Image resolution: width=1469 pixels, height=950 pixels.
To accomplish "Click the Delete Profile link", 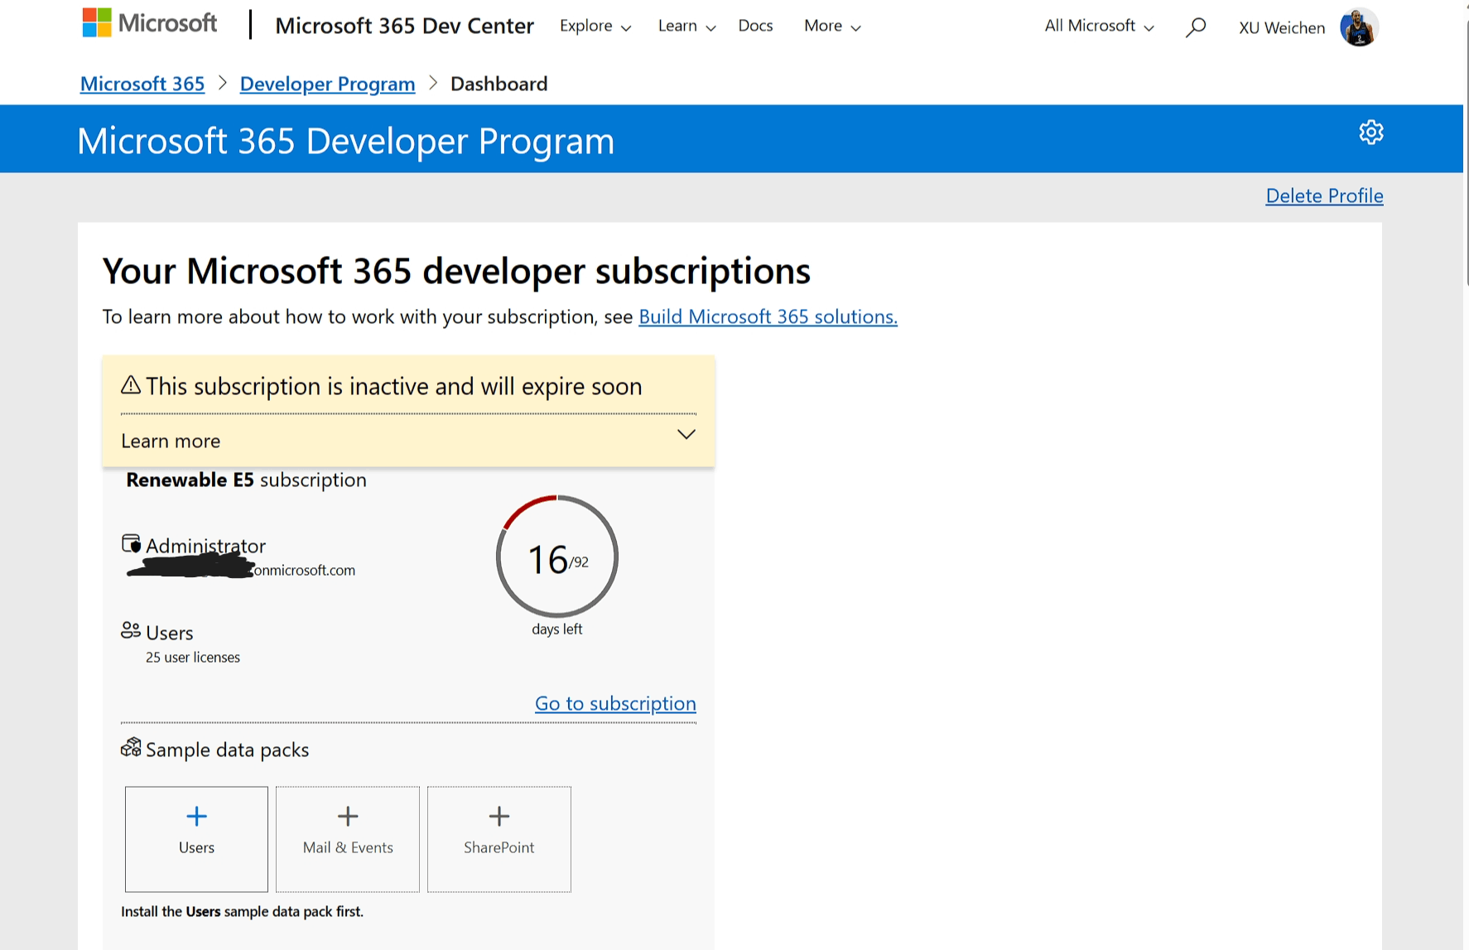I will (1324, 195).
